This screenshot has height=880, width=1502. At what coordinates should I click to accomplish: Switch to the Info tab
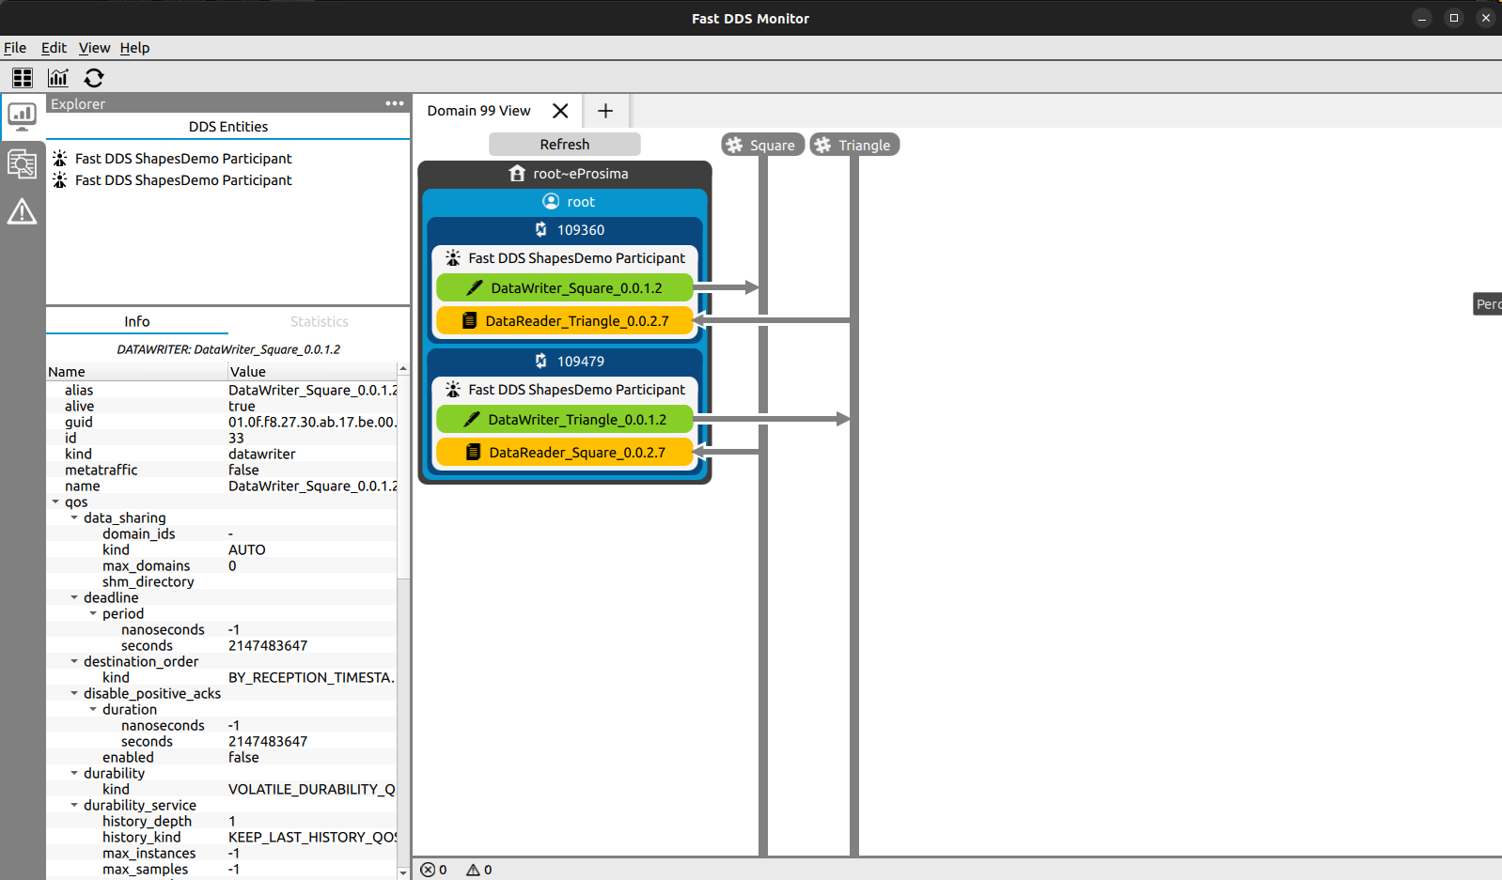(137, 321)
